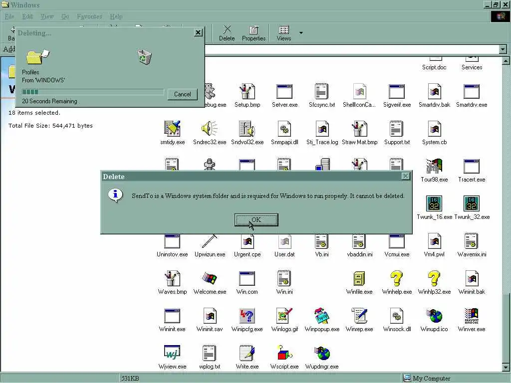Image resolution: width=511 pixels, height=383 pixels.
Task: Select the Winlogo.gif icon
Action: (x=284, y=316)
